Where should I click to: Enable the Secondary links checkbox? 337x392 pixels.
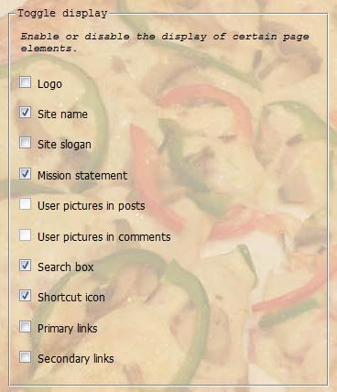tap(25, 356)
